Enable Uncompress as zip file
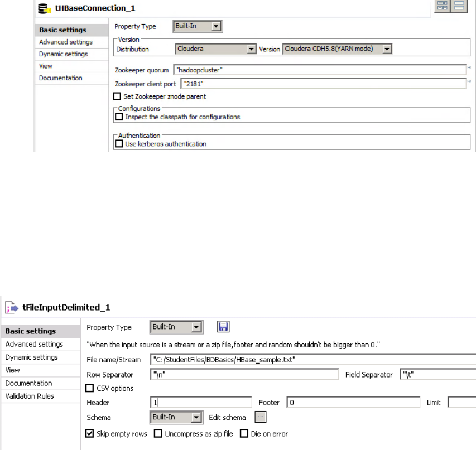The image size is (476, 450). 158,434
